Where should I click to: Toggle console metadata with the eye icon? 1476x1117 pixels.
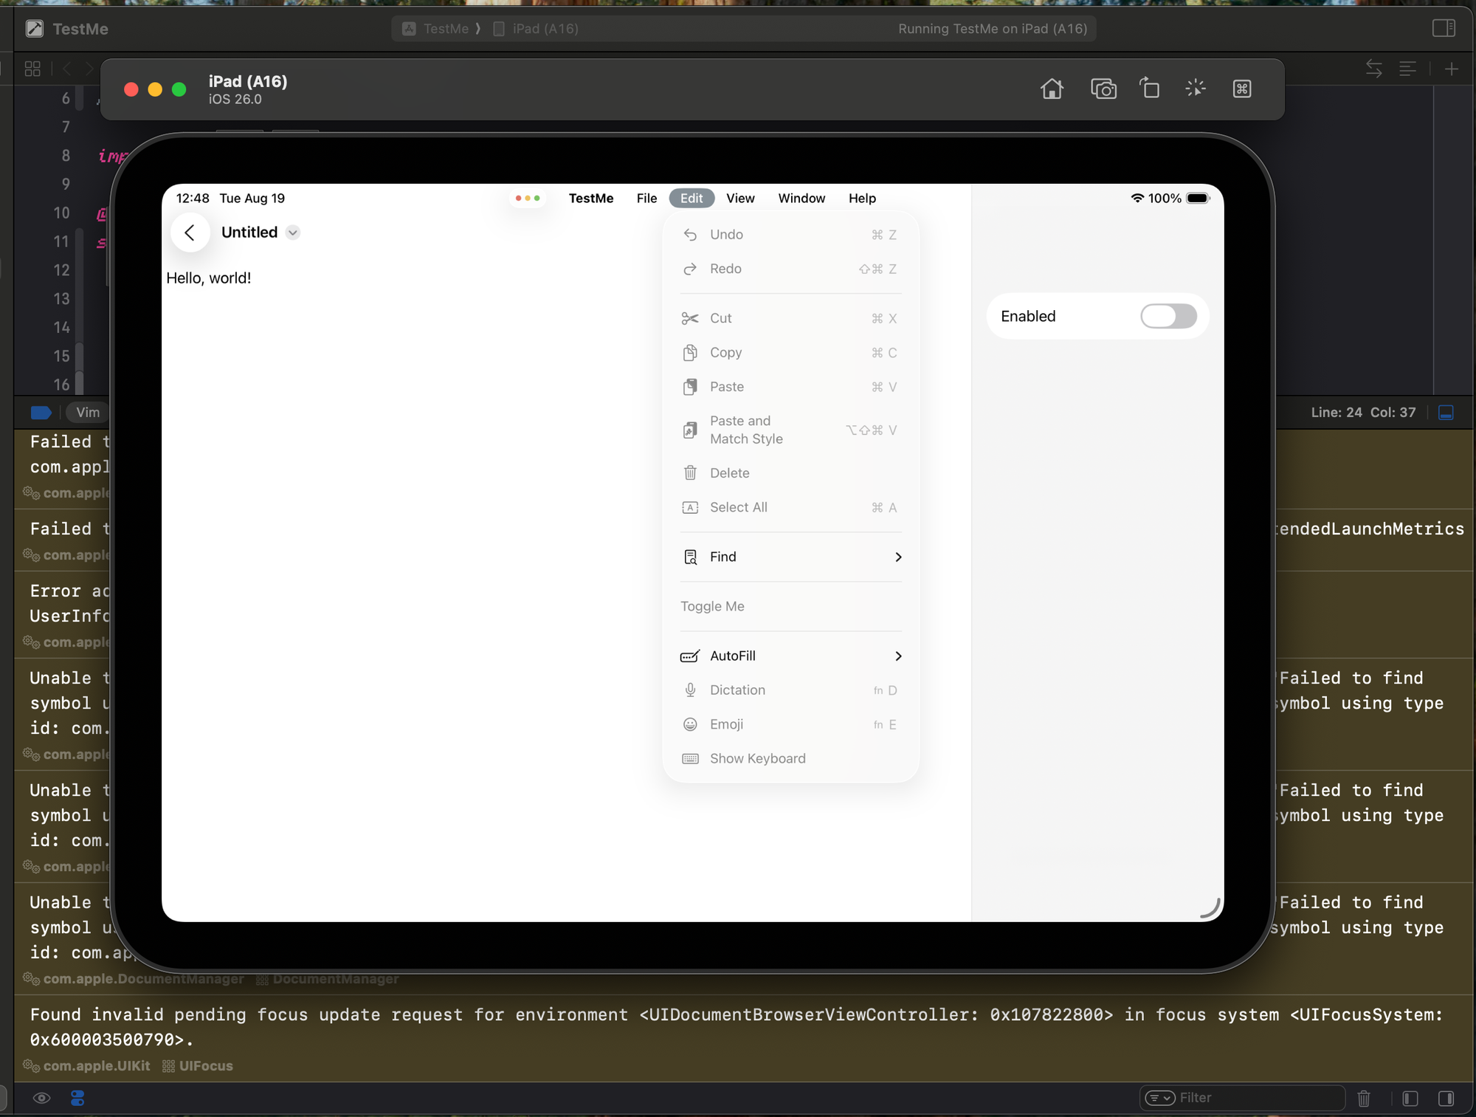42,1098
